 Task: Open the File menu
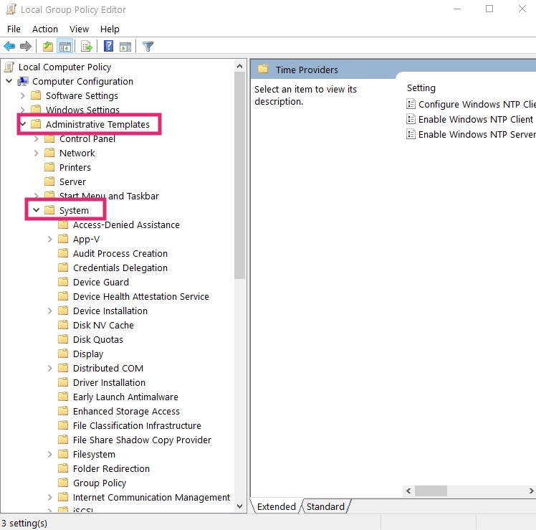tap(14, 29)
